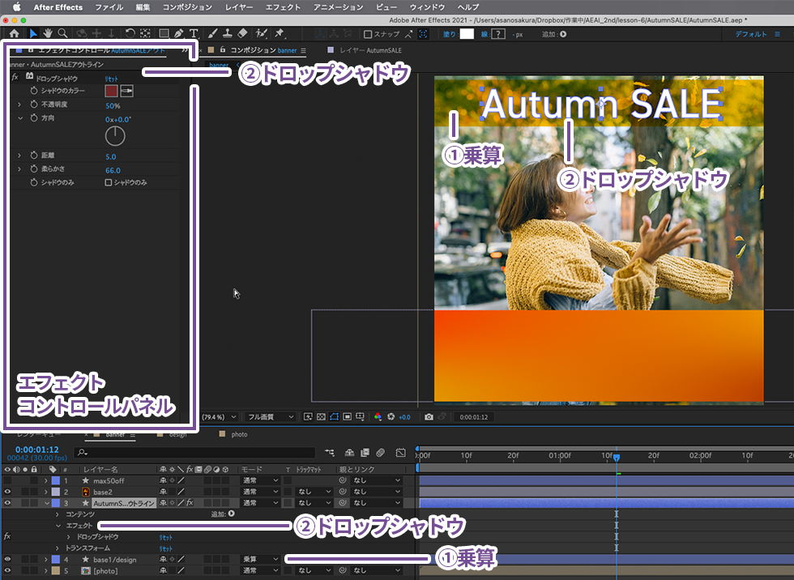Viewport: 794px width, 580px height.
Task: Show the max50off layer via eye column
Action: 7,480
